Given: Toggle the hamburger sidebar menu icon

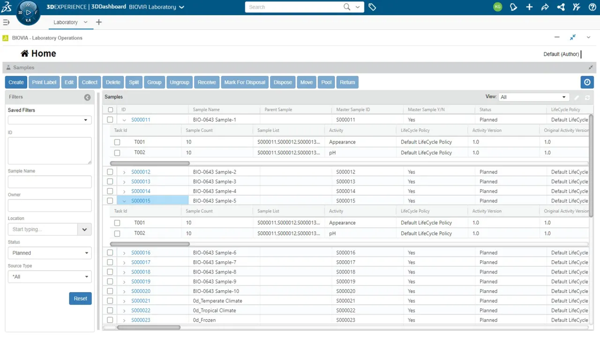Looking at the screenshot, I should [x=6, y=22].
